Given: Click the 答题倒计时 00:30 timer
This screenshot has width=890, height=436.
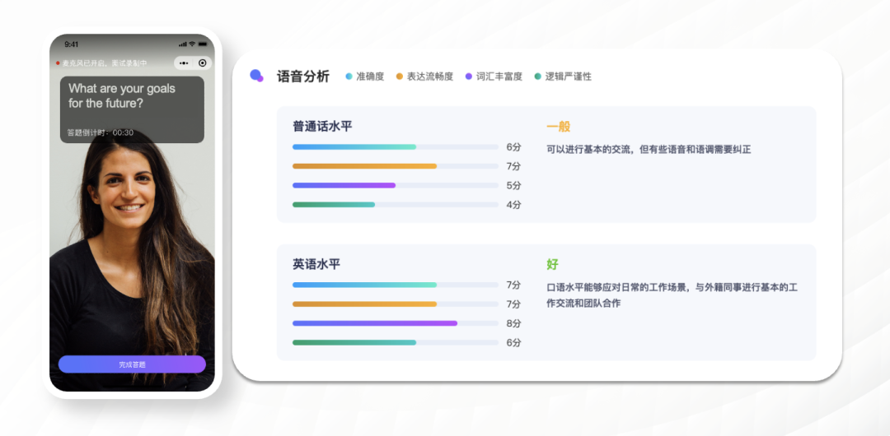Looking at the screenshot, I should (101, 132).
